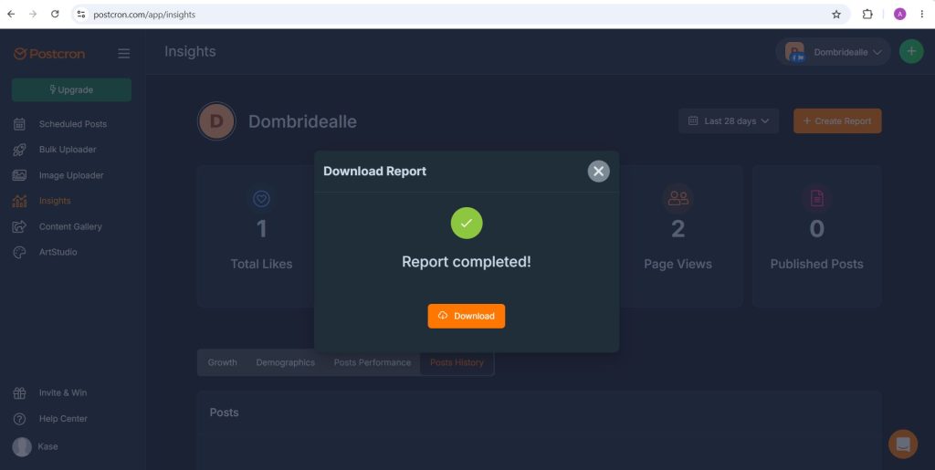Select Insights in the sidebar
This screenshot has width=935, height=470.
(55, 201)
